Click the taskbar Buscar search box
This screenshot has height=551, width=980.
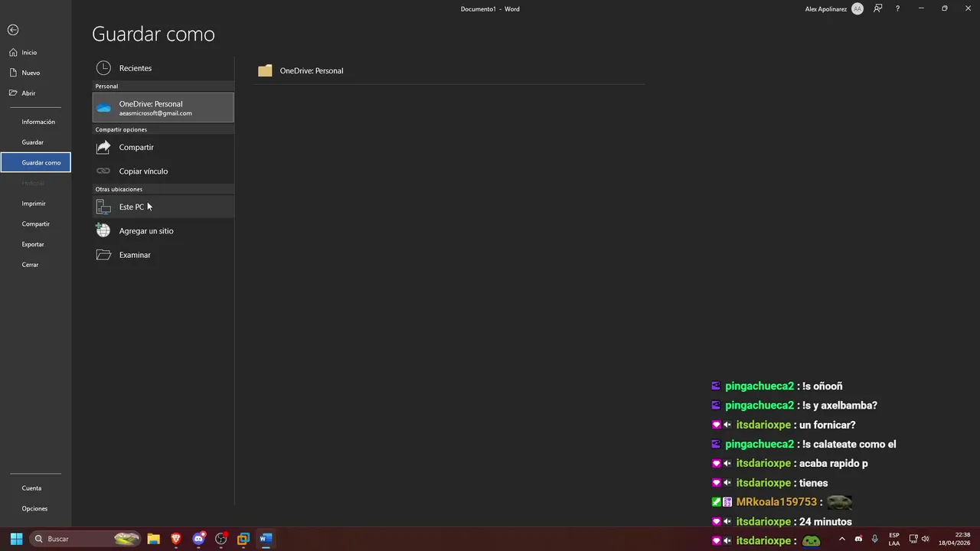[87, 539]
